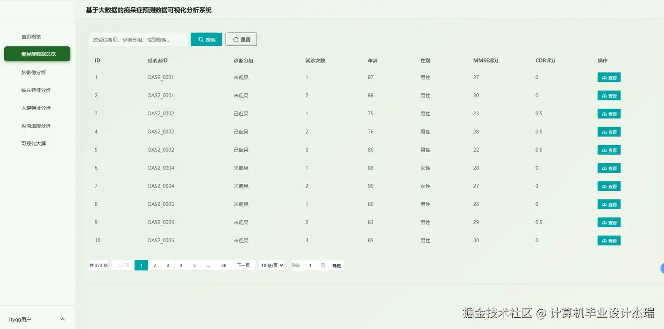
Task: Click the 诊断分组 column header
Action: (x=243, y=61)
